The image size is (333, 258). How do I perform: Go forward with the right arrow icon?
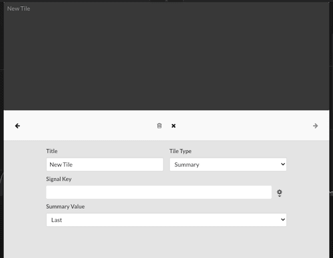click(x=316, y=126)
